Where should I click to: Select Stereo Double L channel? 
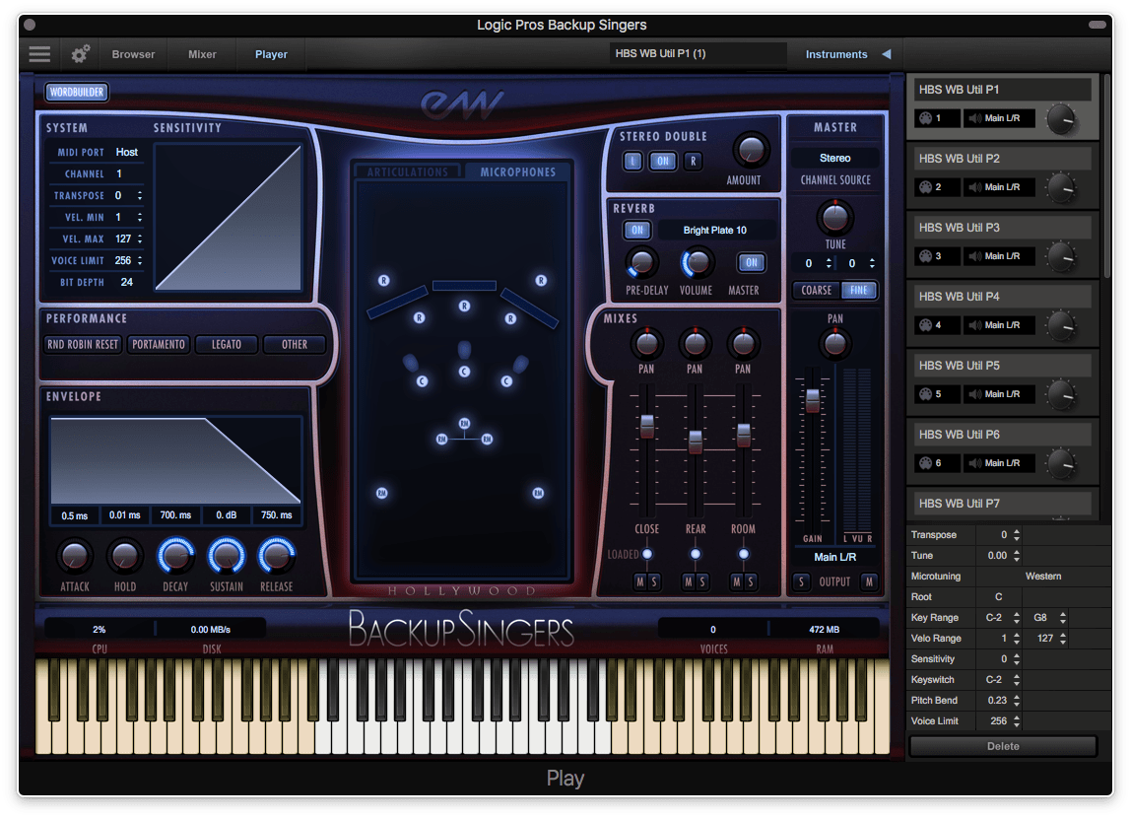coord(632,162)
